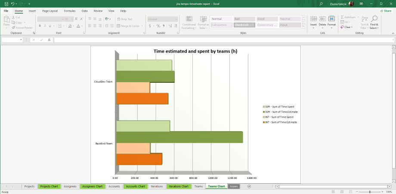Click the Delete cells icon
Image resolution: width=396 pixels, height=194 pixels.
(x=322, y=19)
